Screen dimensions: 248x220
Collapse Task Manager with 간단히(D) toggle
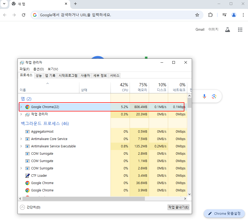click(x=30, y=207)
